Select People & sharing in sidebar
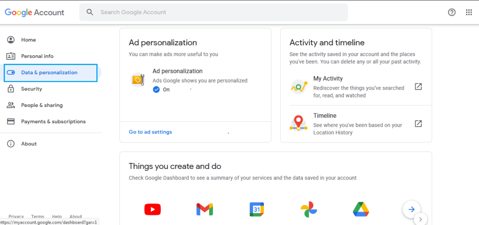 42,105
